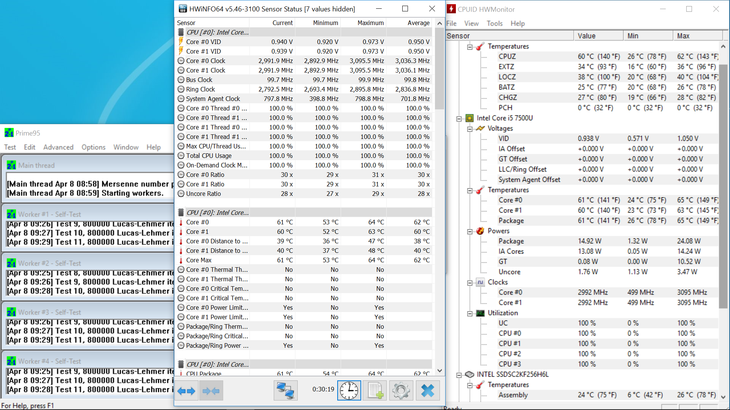
Task: Collapse the INTEL SSDSC2KF256H6L node
Action: point(459,375)
